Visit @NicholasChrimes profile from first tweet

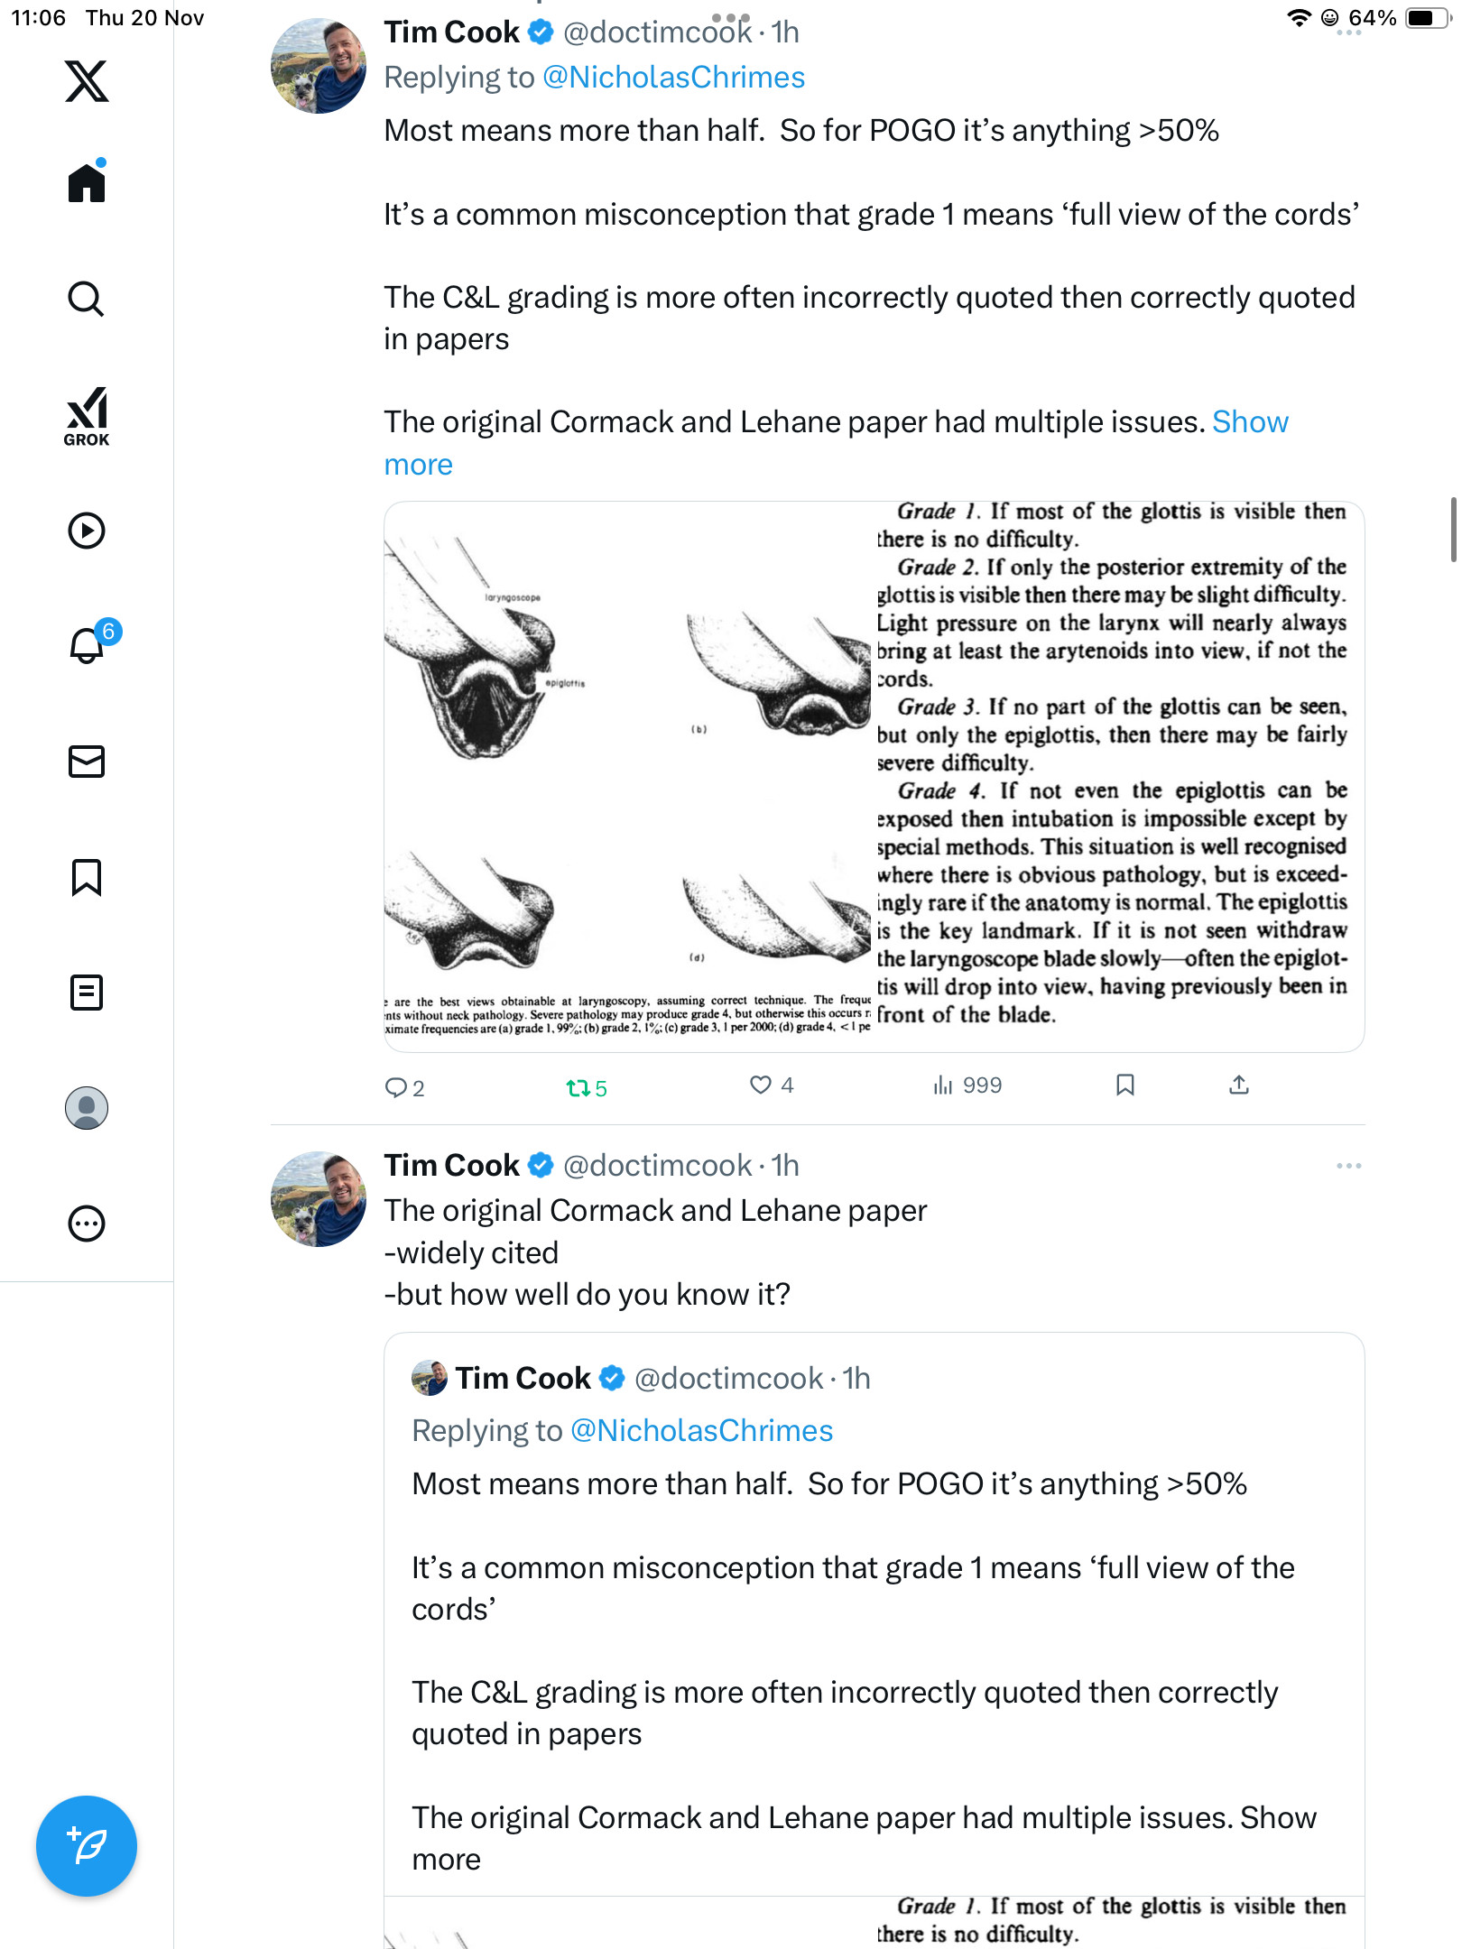673,78
